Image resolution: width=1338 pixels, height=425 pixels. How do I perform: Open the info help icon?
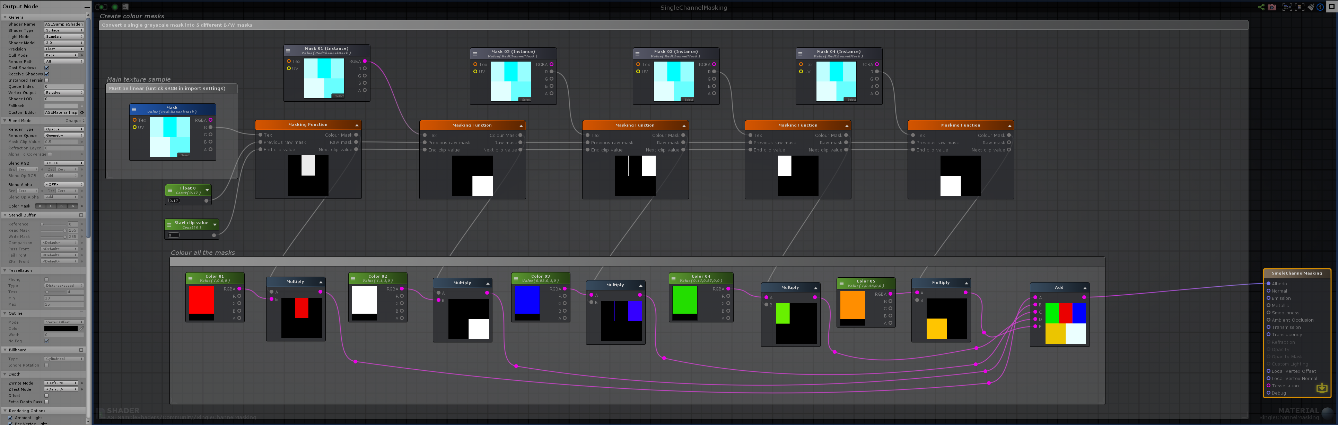1320,7
